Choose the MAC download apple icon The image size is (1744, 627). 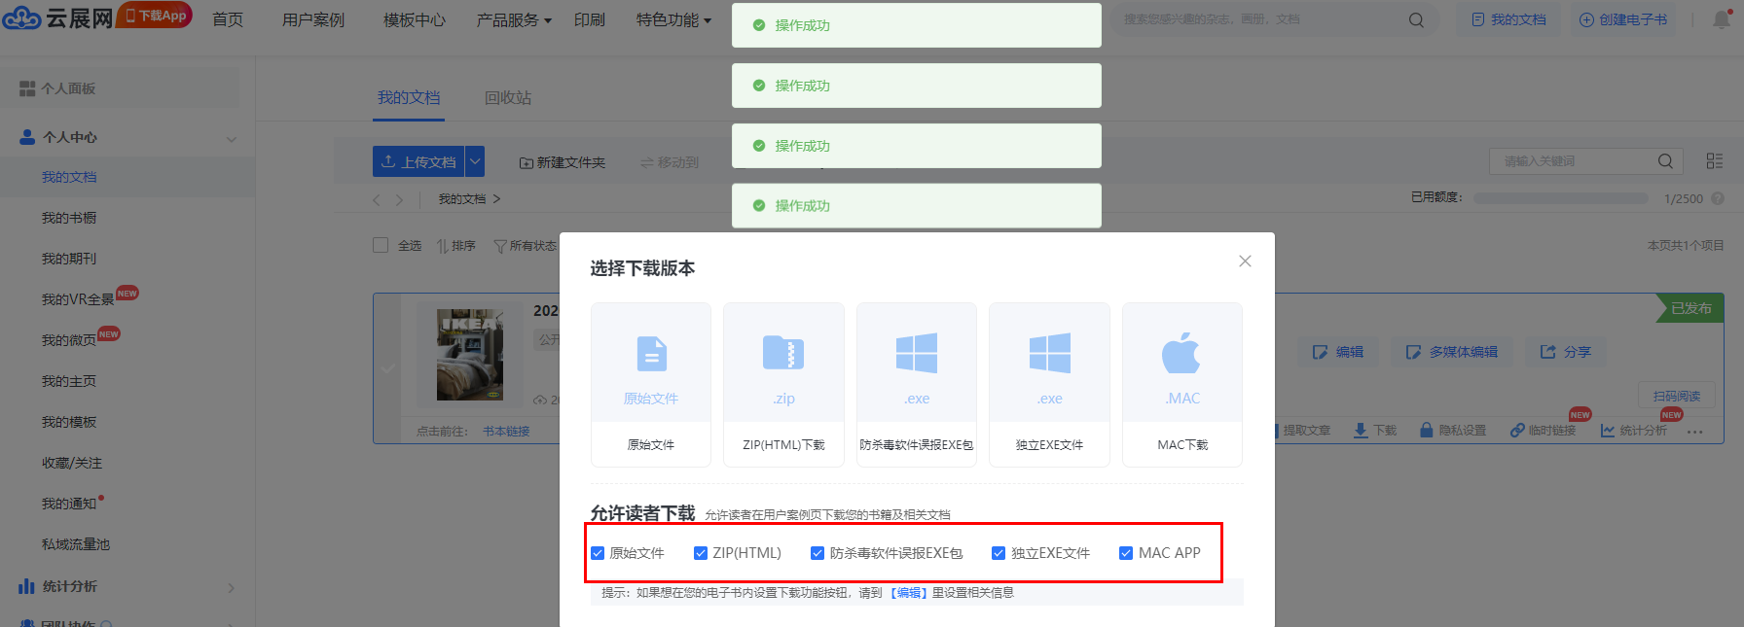(x=1181, y=354)
